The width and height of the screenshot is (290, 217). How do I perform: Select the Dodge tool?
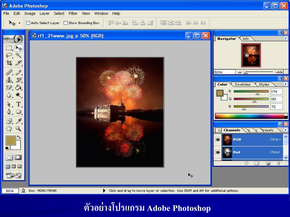[x=18, y=95]
